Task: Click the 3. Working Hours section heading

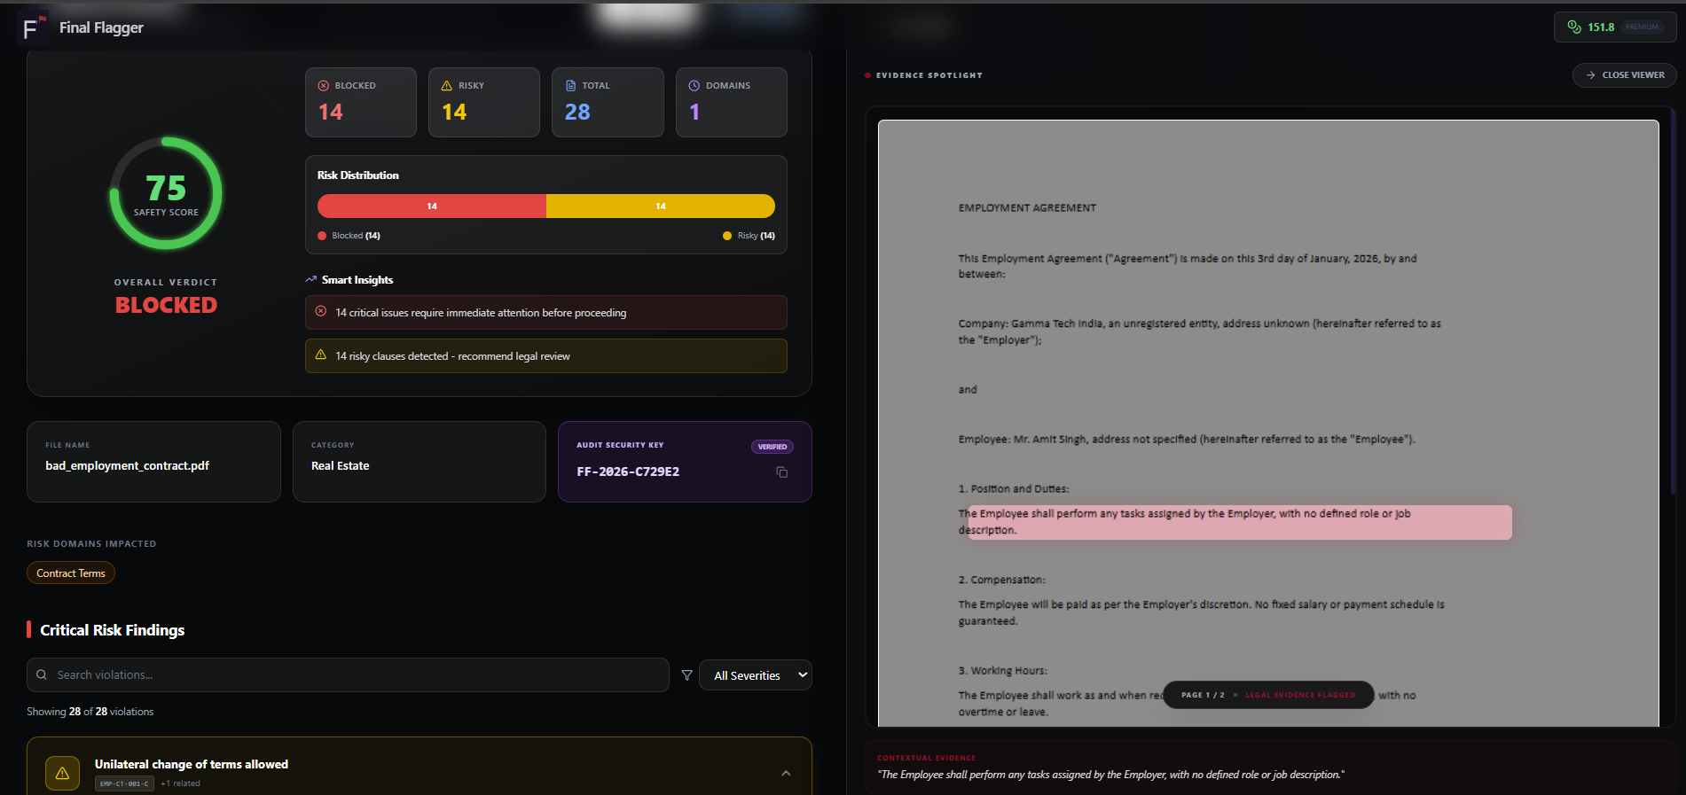Action: click(x=1003, y=670)
